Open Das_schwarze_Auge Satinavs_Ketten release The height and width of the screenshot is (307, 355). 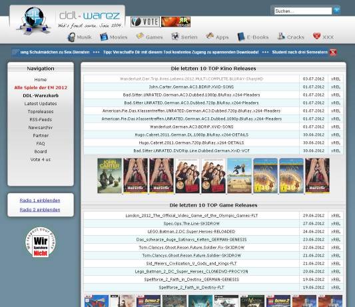(x=192, y=240)
